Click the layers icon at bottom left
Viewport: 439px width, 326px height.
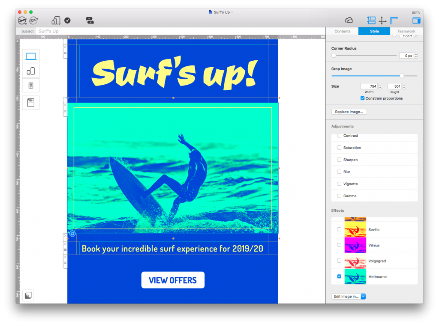28,295
